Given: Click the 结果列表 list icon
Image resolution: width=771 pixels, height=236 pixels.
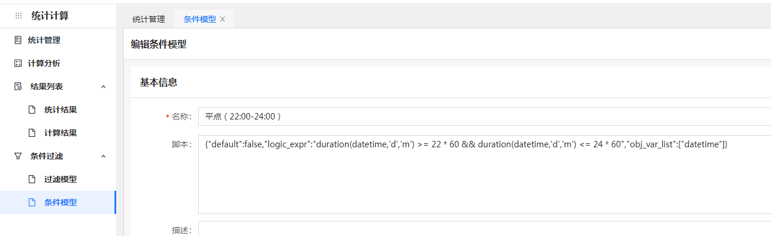Looking at the screenshot, I should 18,86.
